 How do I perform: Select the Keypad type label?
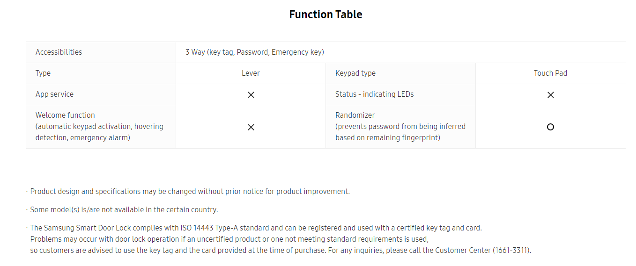[355, 73]
